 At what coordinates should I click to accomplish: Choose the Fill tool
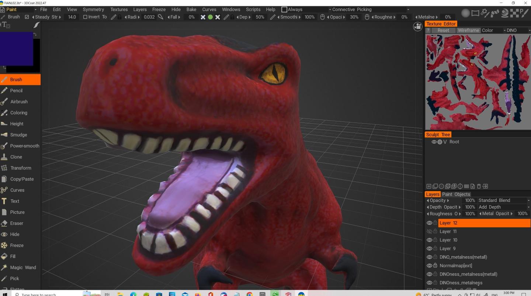tap(20, 257)
